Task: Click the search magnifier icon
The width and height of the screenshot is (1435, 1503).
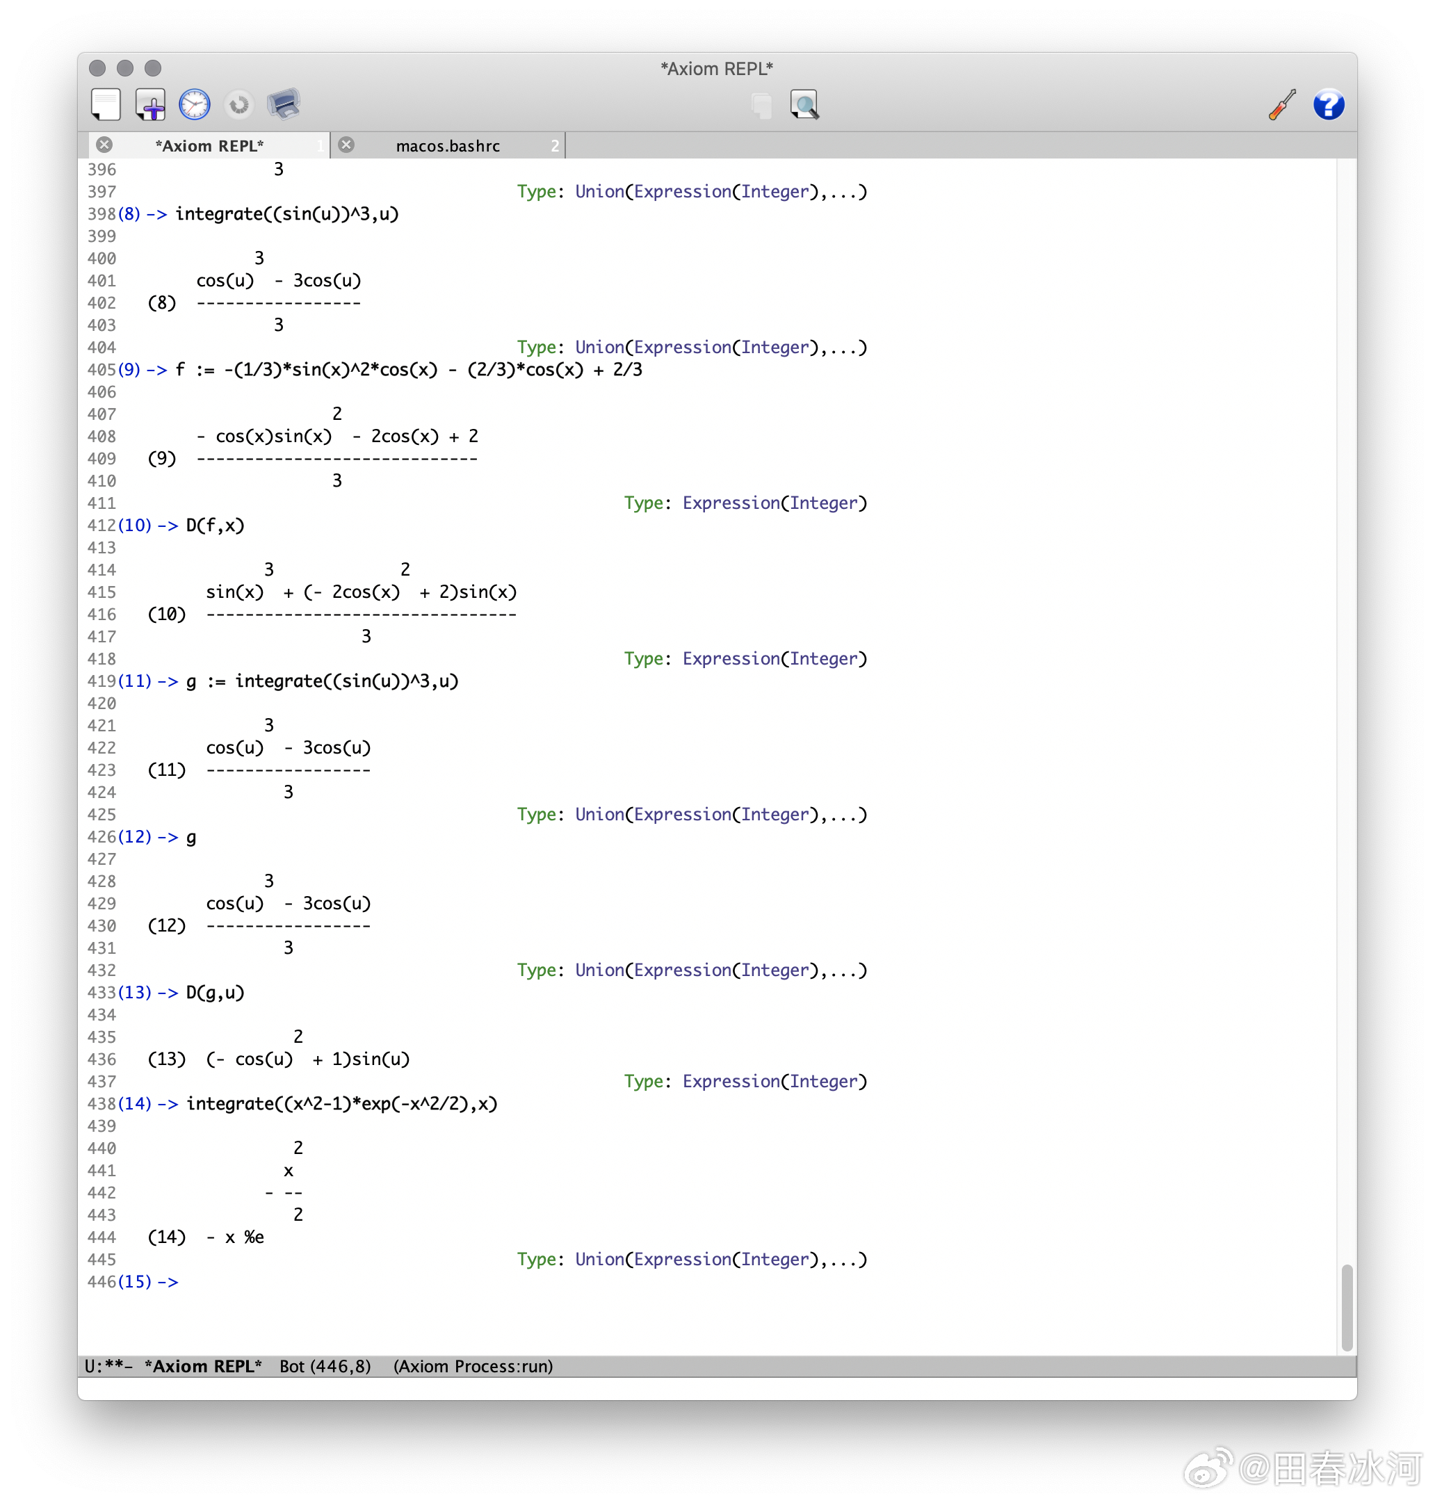Action: pos(804,105)
